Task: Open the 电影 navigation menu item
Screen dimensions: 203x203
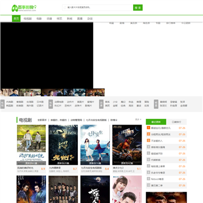Action: (39, 19)
